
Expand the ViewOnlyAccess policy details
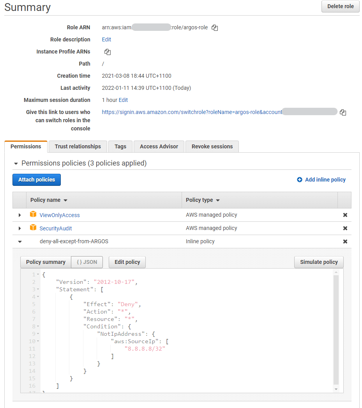19,214
